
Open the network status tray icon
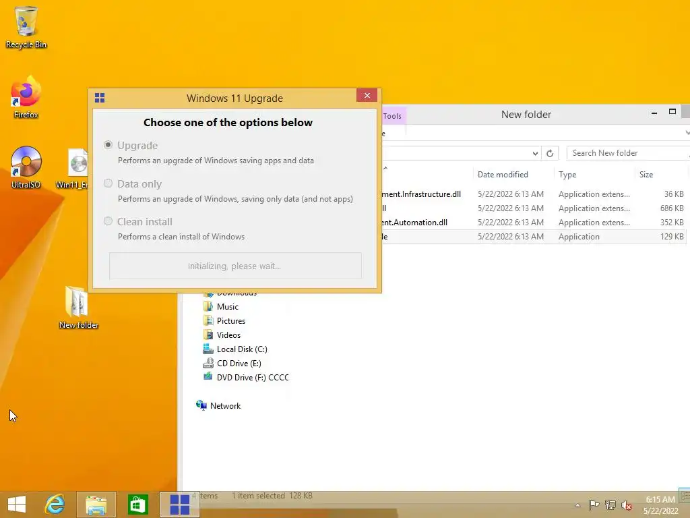(x=610, y=505)
